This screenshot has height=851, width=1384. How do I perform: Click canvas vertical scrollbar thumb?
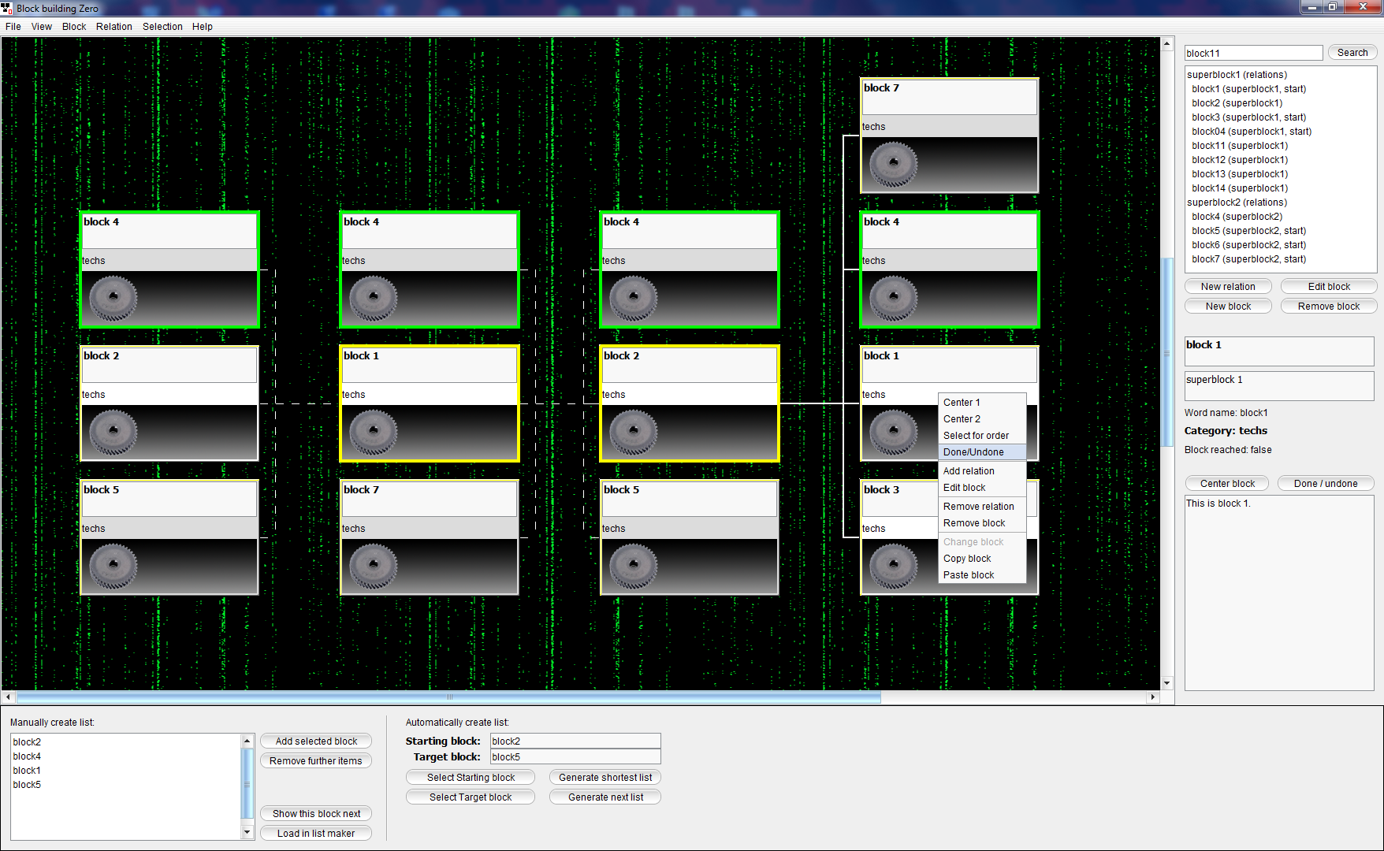click(x=1167, y=352)
